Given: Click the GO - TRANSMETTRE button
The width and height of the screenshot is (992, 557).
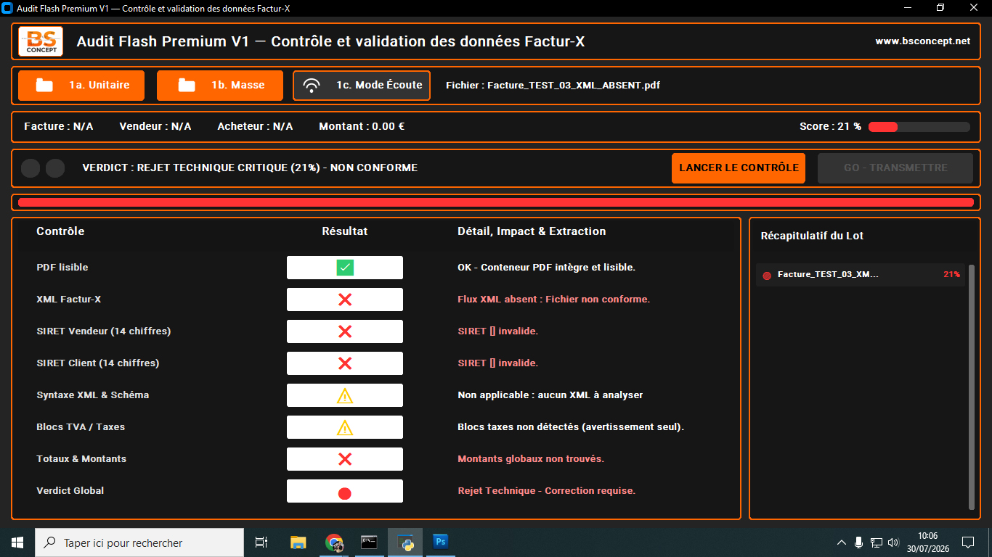Looking at the screenshot, I should coord(895,168).
